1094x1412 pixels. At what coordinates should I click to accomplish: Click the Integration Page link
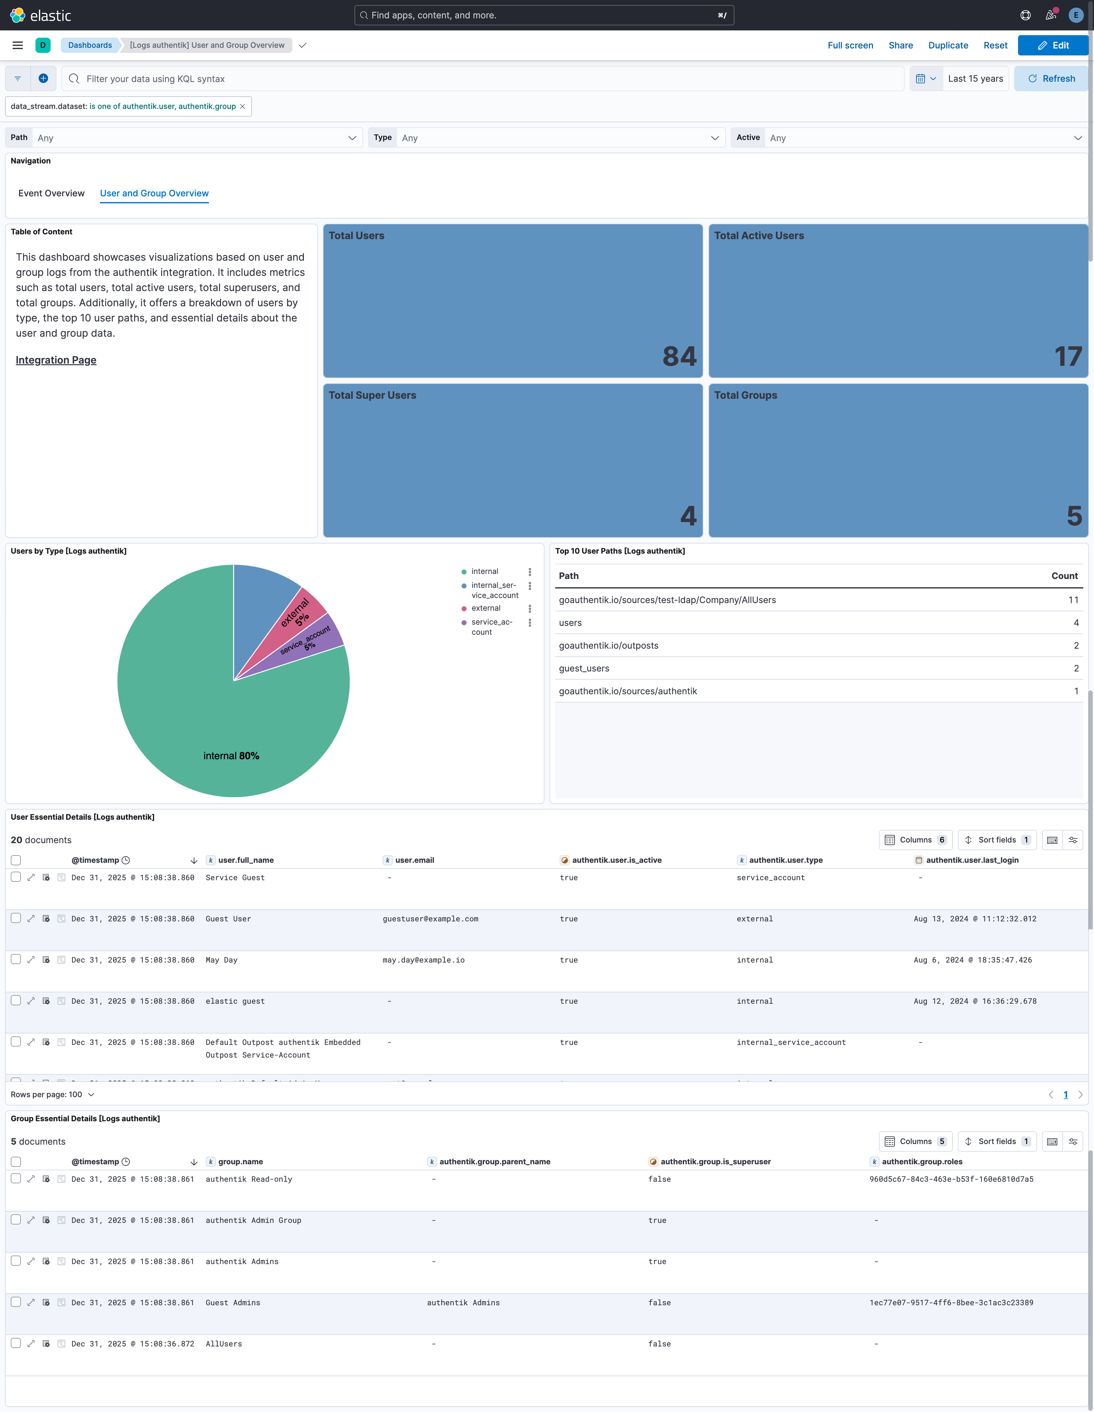point(56,359)
